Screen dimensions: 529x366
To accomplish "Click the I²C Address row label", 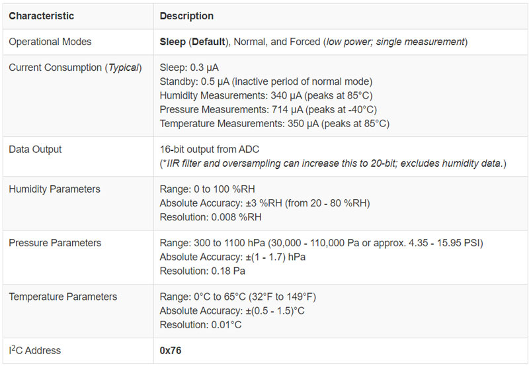I will pos(36,351).
